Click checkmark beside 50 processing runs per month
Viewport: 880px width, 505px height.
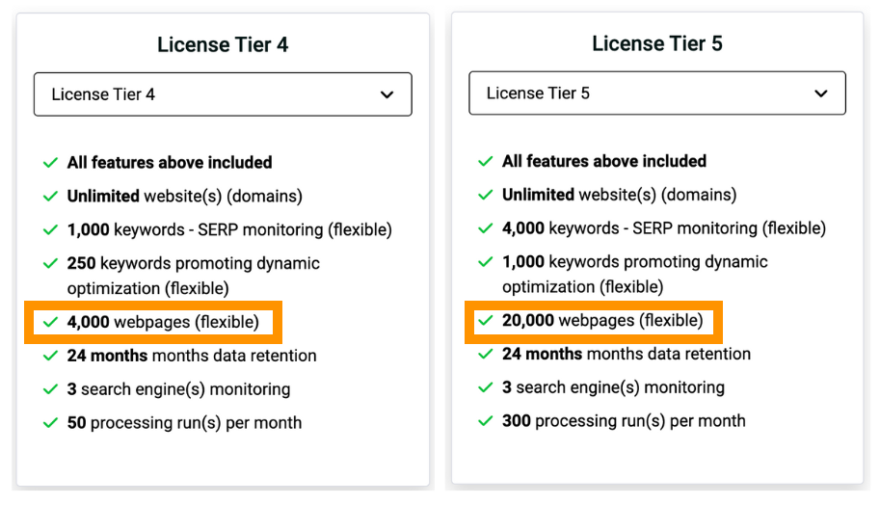pyautogui.click(x=50, y=423)
